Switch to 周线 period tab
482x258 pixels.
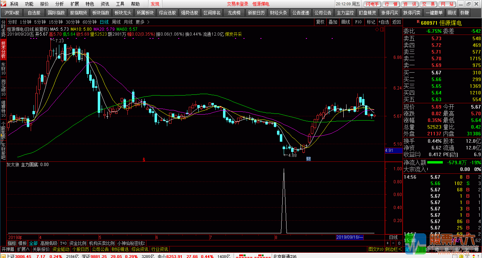point(116,22)
